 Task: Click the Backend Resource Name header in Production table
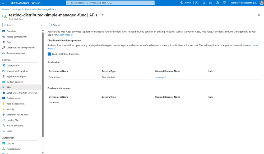coord(168,71)
